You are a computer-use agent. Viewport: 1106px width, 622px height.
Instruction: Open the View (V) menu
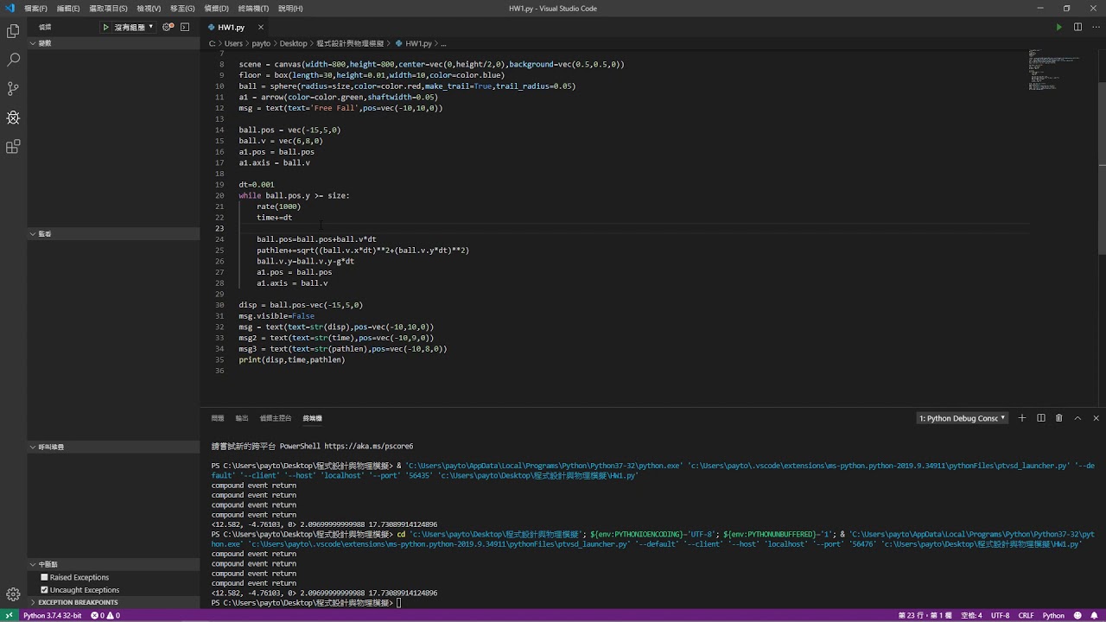coord(149,8)
